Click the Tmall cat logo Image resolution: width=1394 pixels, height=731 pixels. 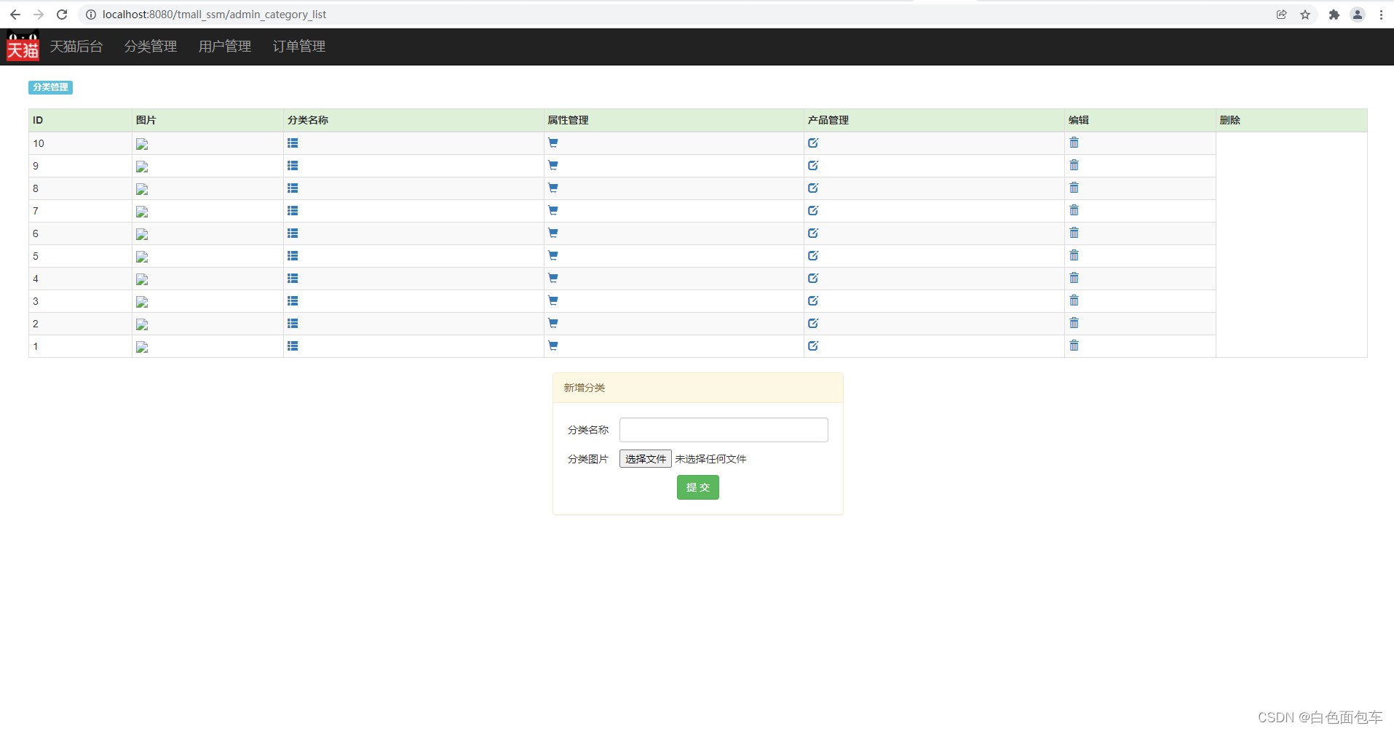[x=23, y=47]
